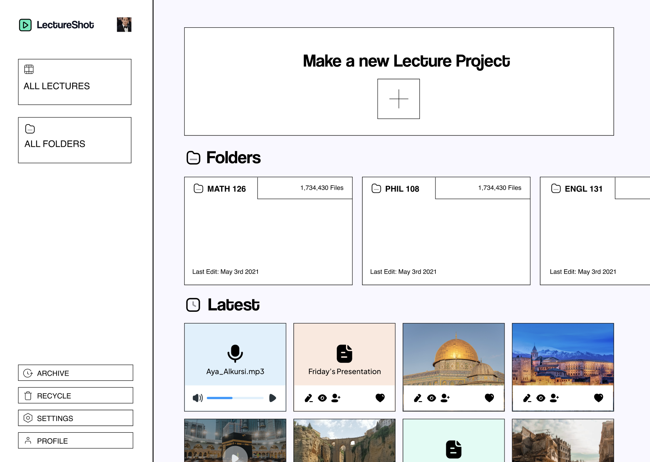Adjust the Aya_Alkursi.mp3 audio progress slider

click(235, 398)
